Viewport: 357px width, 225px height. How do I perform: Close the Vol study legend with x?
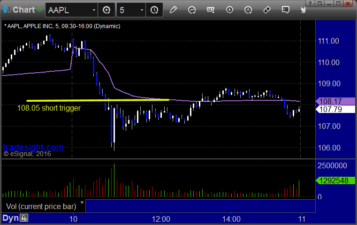coord(82,202)
